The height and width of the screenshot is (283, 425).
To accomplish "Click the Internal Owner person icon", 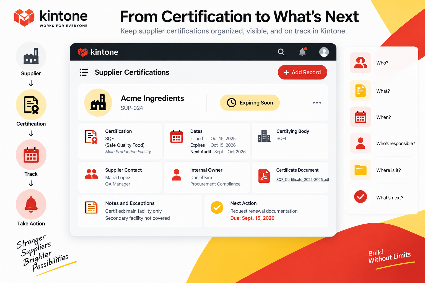I will (177, 175).
